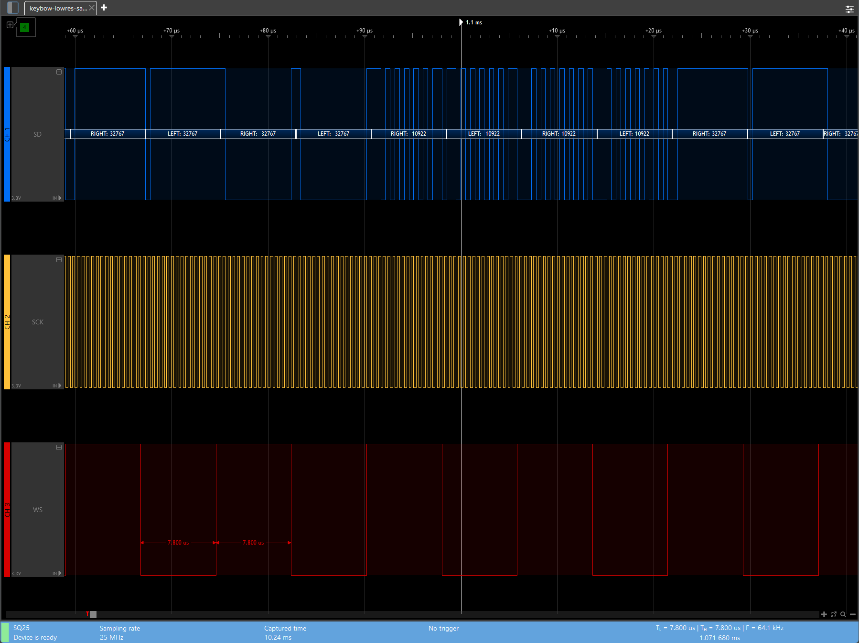Click the first 7.800 us measurement on the WS channel

click(x=178, y=543)
